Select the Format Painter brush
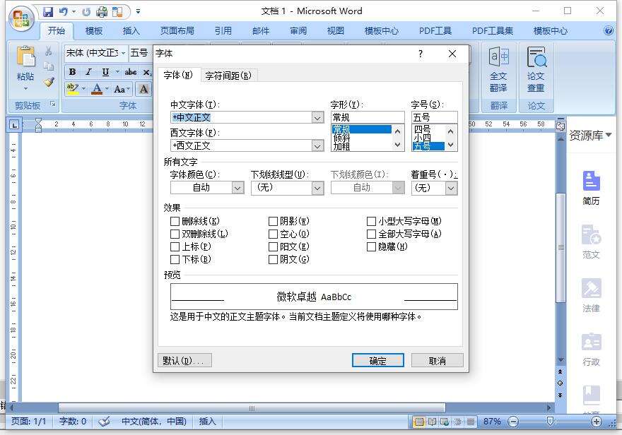This screenshot has height=435, width=622. (48, 82)
